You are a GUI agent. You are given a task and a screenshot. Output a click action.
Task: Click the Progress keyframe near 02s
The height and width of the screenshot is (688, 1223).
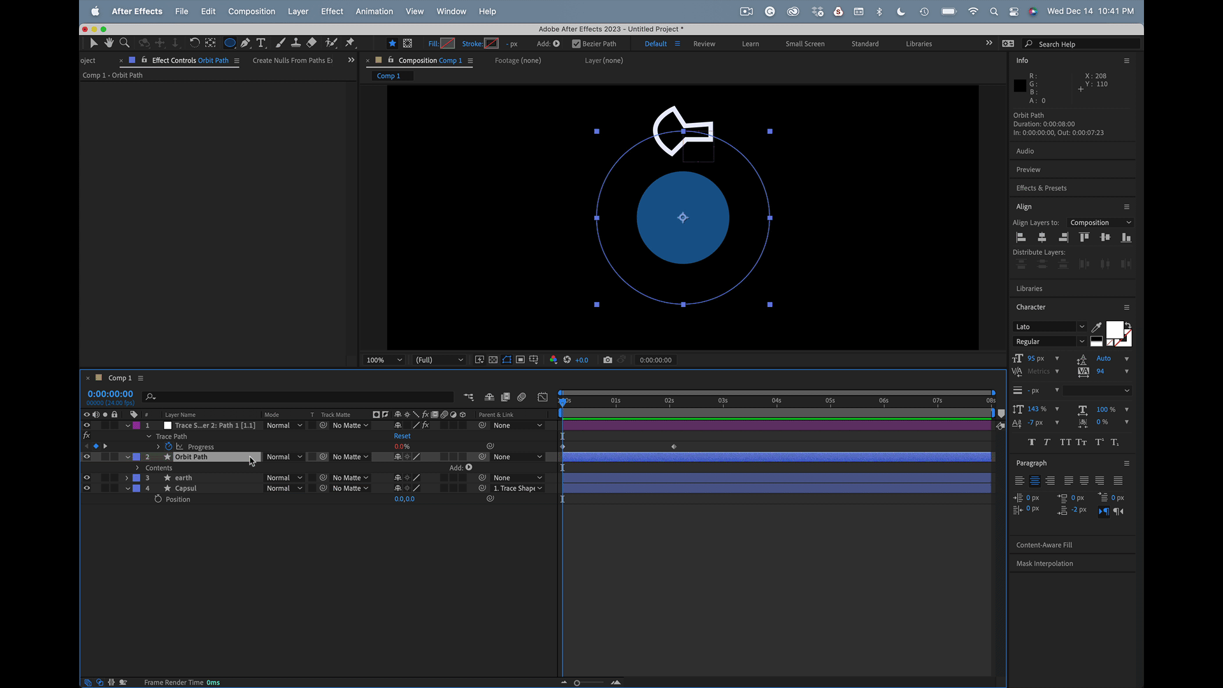pyautogui.click(x=674, y=447)
